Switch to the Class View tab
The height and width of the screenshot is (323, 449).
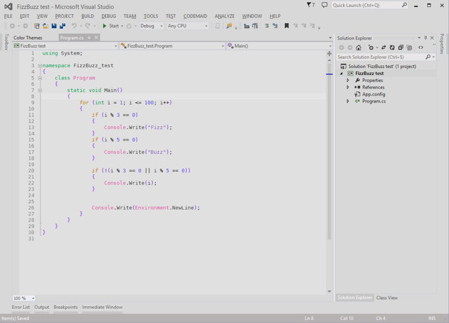click(x=387, y=297)
